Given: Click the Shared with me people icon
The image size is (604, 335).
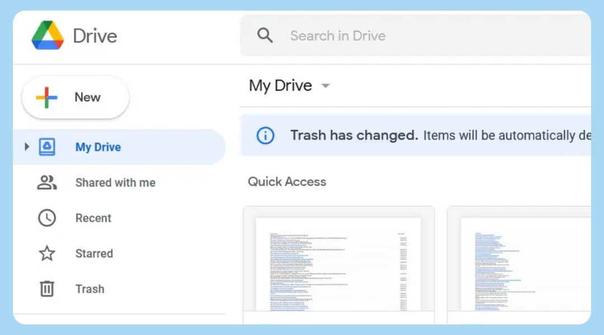Looking at the screenshot, I should (48, 182).
